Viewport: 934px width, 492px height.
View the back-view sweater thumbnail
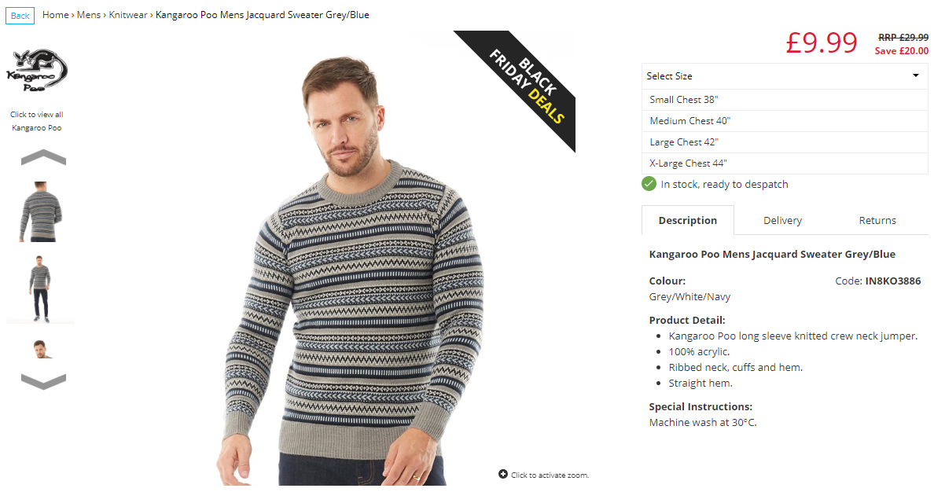coord(40,211)
